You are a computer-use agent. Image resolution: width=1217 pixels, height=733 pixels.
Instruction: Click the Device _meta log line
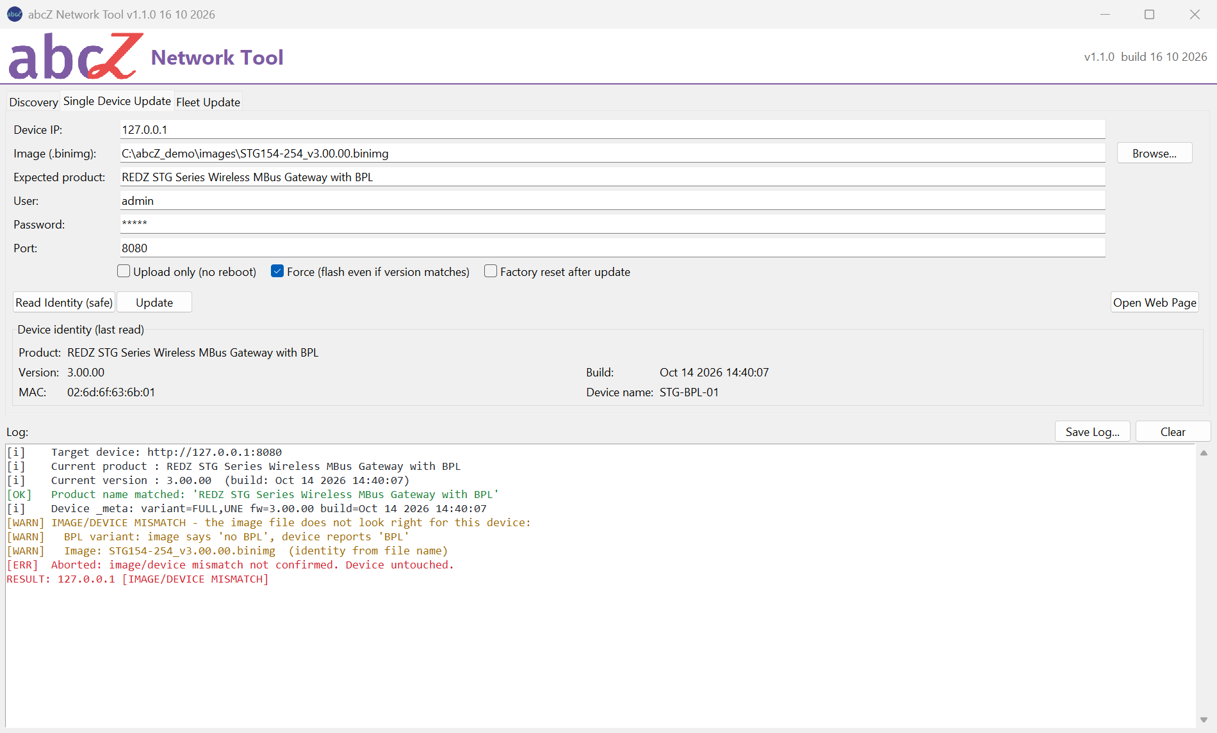click(x=247, y=508)
